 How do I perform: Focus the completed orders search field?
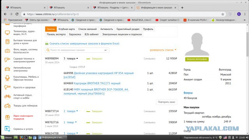77,50
